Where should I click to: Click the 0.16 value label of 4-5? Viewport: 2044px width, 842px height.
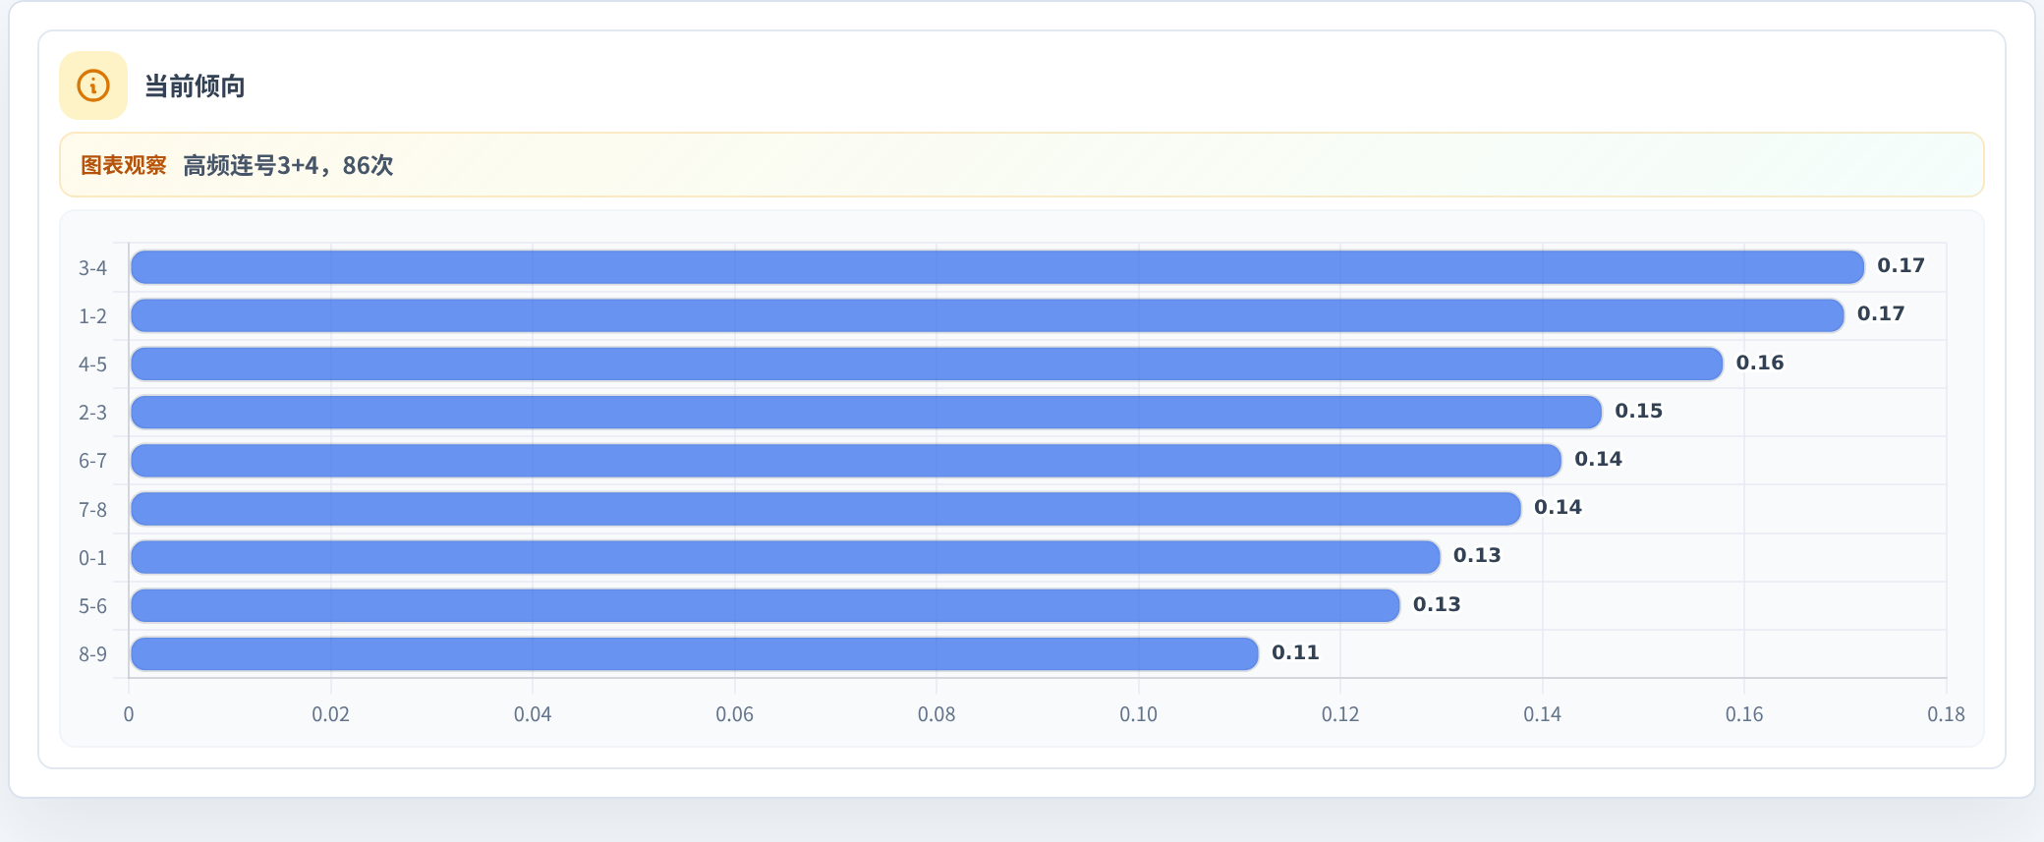pyautogui.click(x=1759, y=363)
